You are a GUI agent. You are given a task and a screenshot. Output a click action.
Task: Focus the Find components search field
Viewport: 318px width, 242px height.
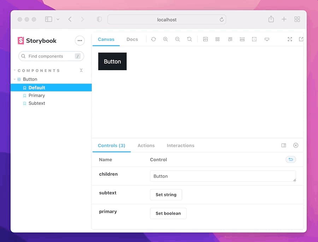pyautogui.click(x=51, y=56)
